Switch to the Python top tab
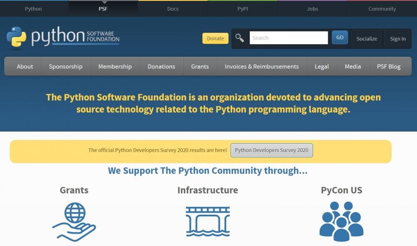The width and height of the screenshot is (417, 246). (x=33, y=9)
